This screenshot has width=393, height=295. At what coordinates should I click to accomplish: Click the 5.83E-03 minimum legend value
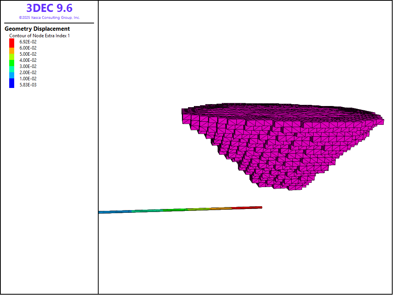[x=28, y=85]
